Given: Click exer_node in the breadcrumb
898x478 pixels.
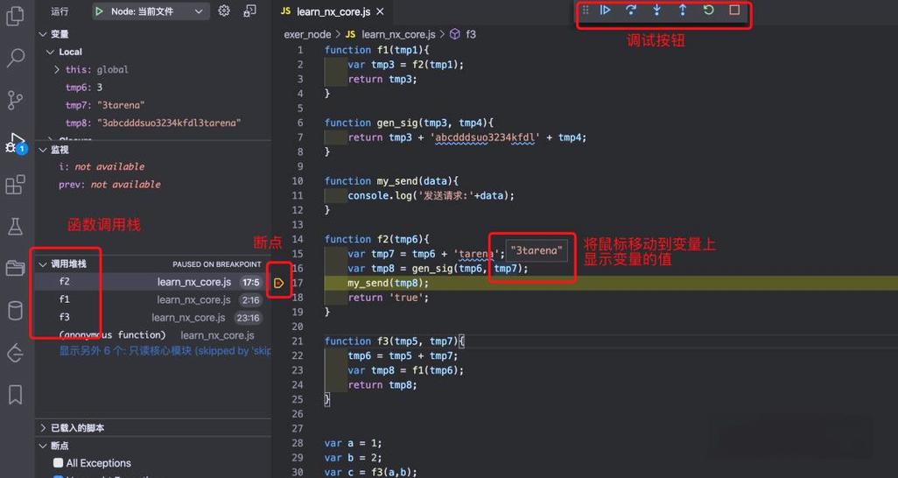Looking at the screenshot, I should coord(307,34).
